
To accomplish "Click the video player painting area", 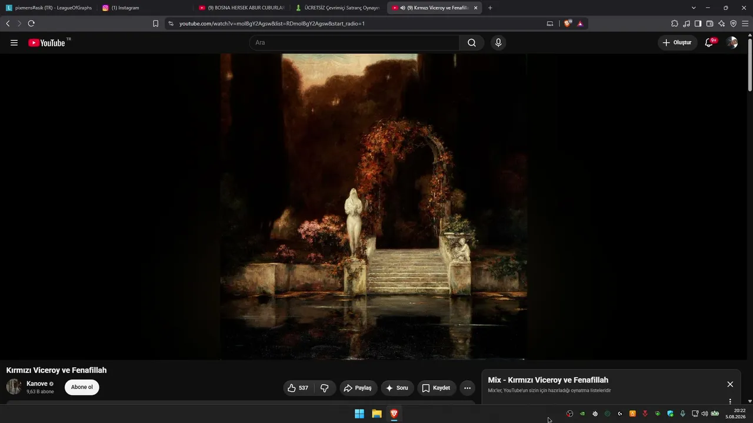I will point(374,206).
